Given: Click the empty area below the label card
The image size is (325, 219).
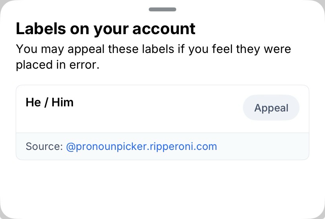Looking at the screenshot, I should pos(162,188).
